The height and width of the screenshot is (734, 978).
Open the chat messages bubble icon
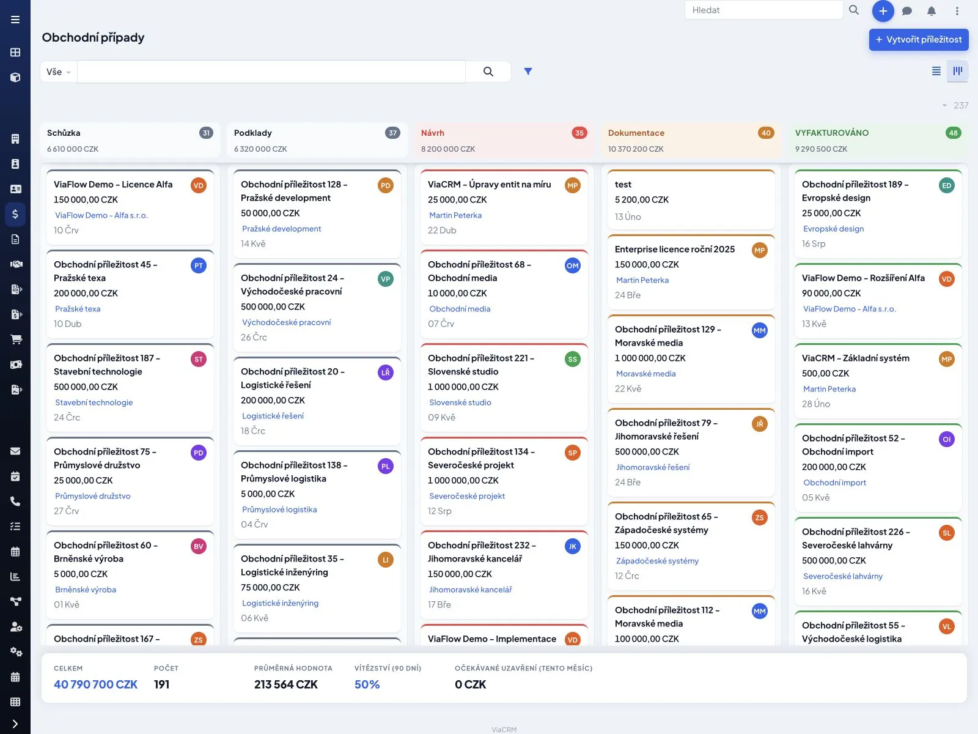[x=907, y=11]
